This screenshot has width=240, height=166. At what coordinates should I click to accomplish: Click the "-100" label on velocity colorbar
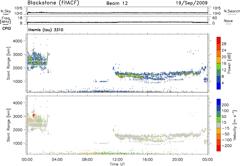[227, 140]
